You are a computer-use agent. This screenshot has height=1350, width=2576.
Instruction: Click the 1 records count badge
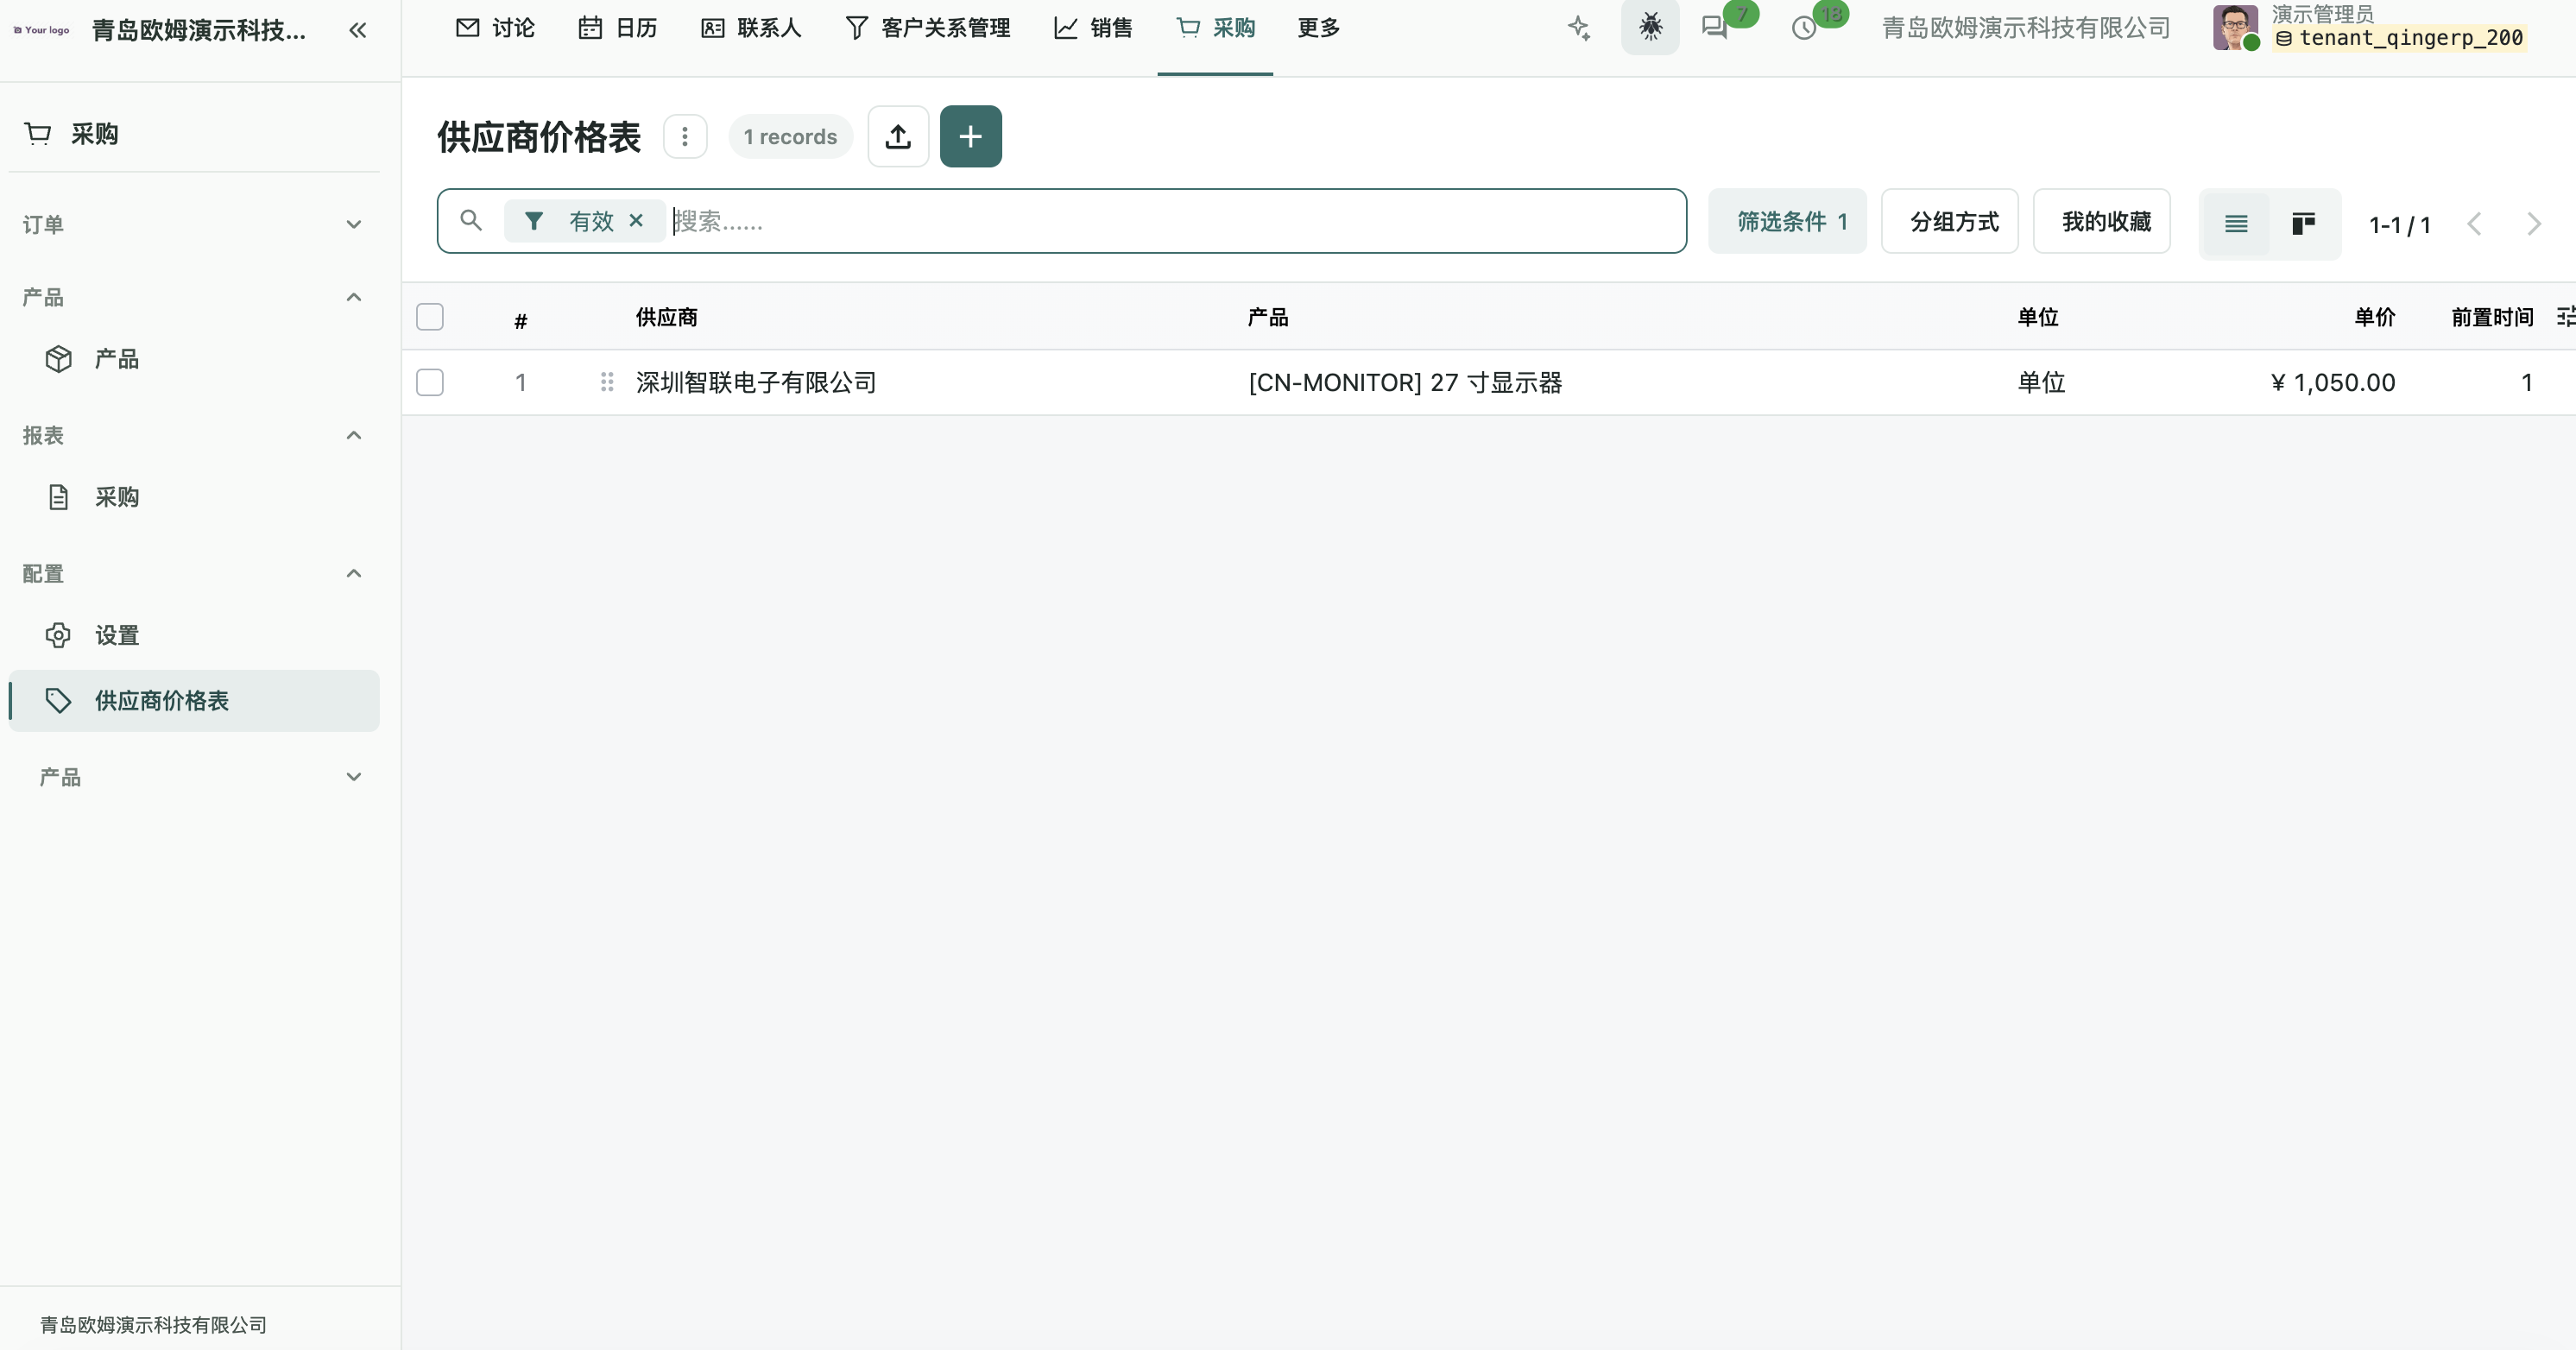coord(790,136)
